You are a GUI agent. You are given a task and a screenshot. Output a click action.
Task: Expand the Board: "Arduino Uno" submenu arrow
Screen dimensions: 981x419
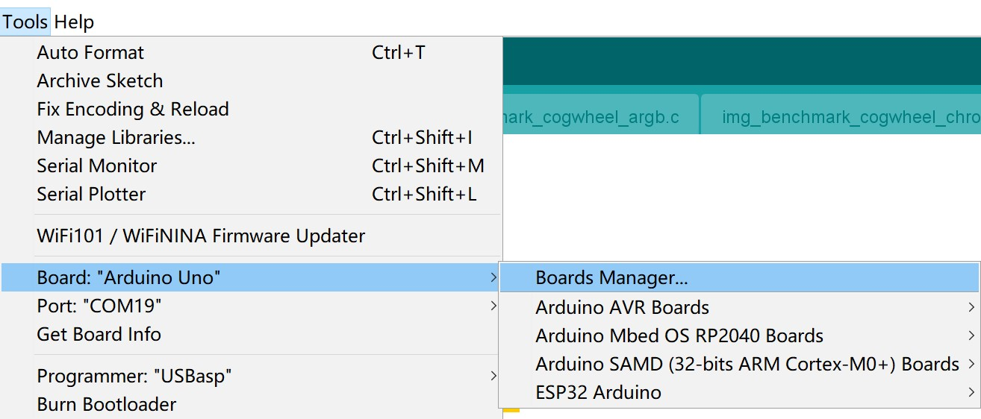(x=493, y=278)
